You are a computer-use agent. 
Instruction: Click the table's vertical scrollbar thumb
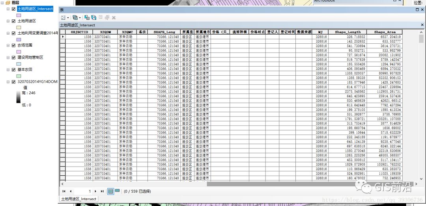(421, 39)
